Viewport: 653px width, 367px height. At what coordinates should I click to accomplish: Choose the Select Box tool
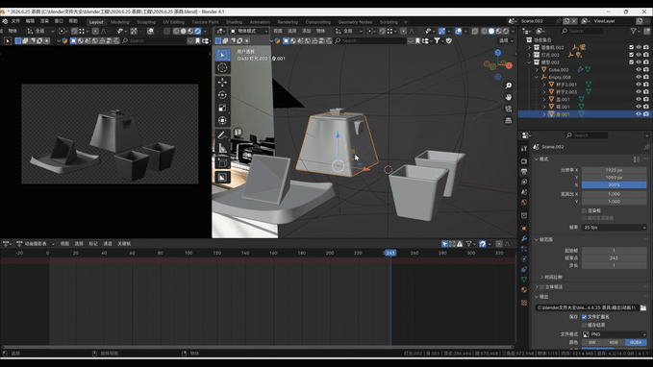click(222, 55)
